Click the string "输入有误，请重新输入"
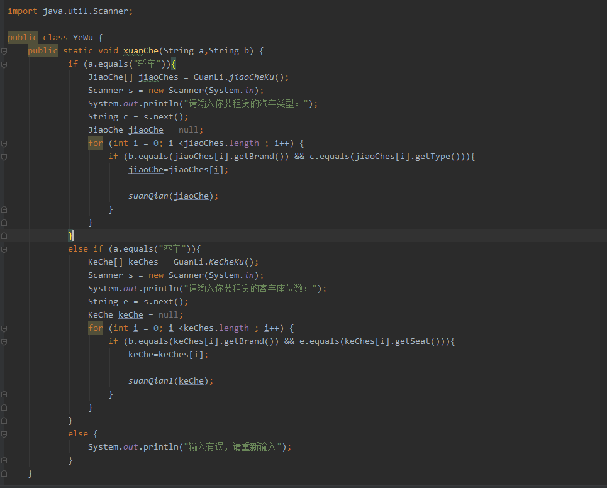 [232, 447]
